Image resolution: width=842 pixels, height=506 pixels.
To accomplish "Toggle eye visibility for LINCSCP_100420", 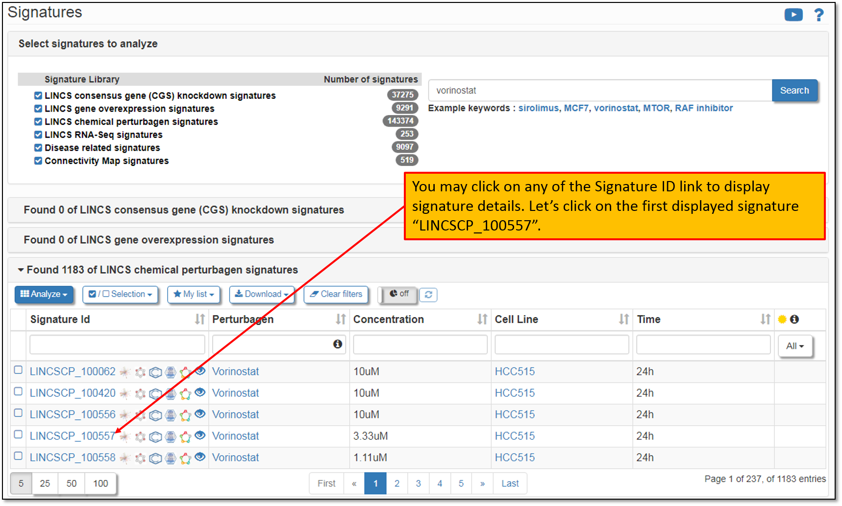I will [200, 392].
